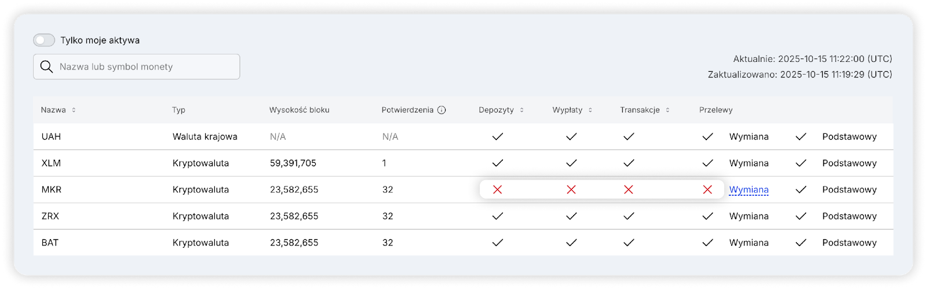This screenshot has width=927, height=289.
Task: Click the UAH Depozyty checkmark
Action: (x=497, y=137)
